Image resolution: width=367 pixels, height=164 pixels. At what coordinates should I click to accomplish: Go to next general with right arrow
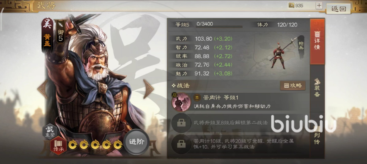[x=149, y=89]
